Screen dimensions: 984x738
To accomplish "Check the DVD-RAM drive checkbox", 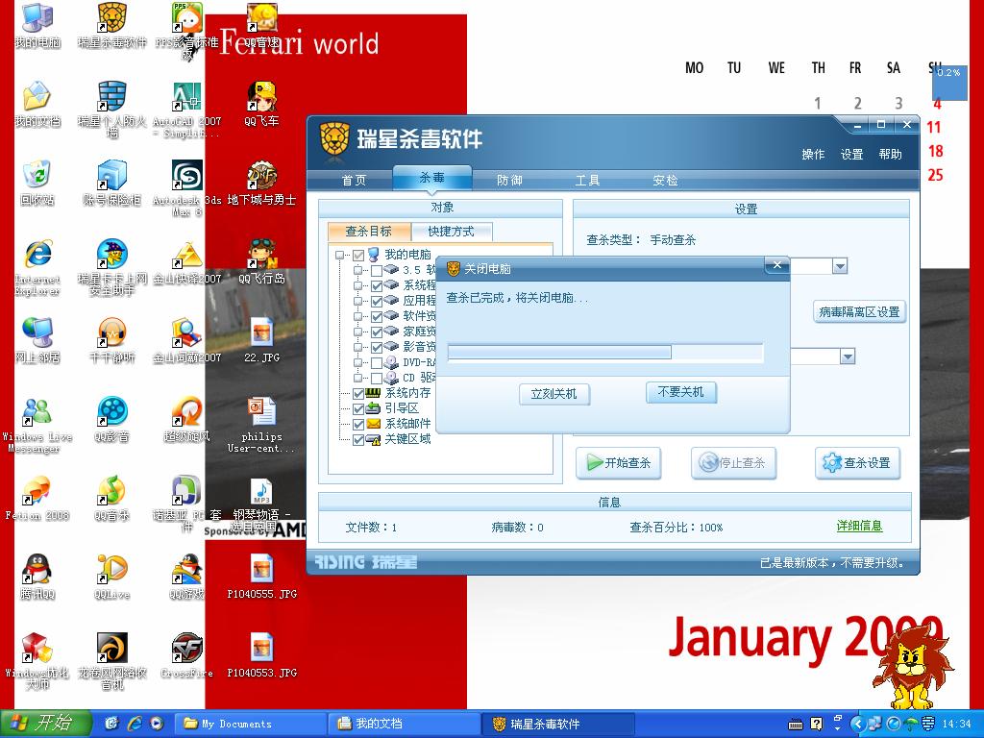I will (x=377, y=362).
